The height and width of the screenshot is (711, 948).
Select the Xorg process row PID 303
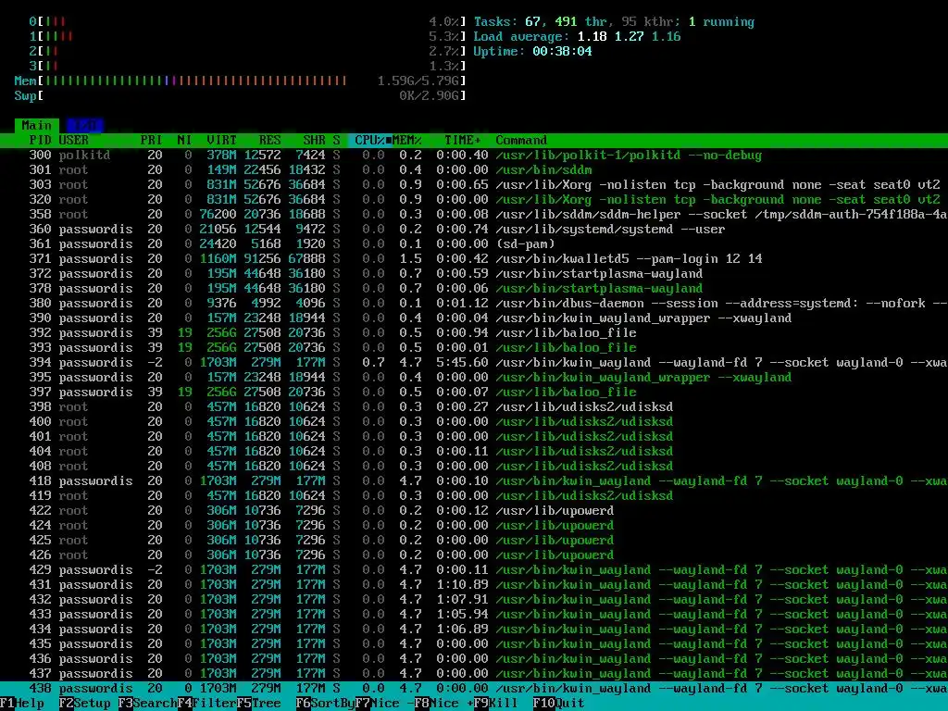(474, 185)
